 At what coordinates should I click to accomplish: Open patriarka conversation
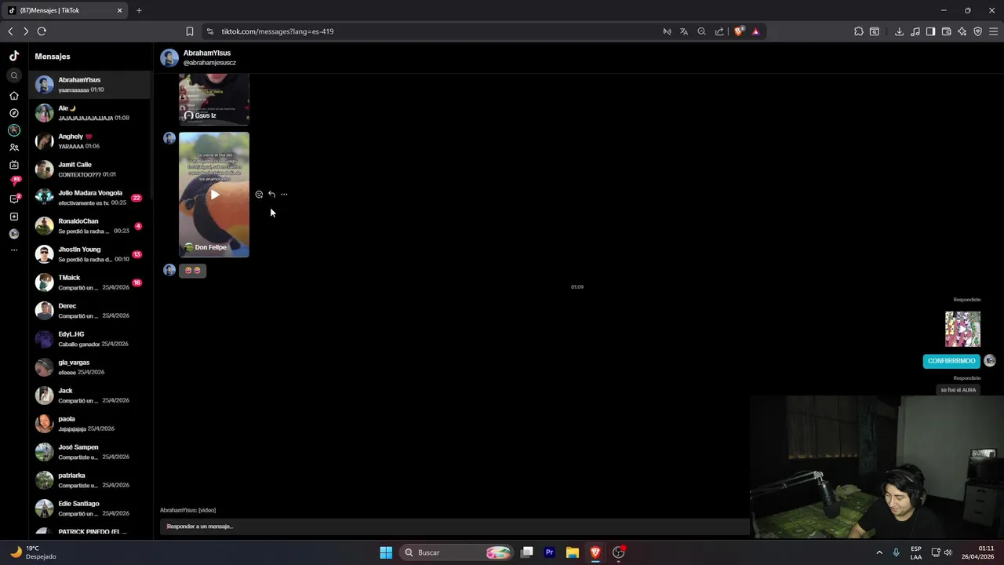(89, 480)
